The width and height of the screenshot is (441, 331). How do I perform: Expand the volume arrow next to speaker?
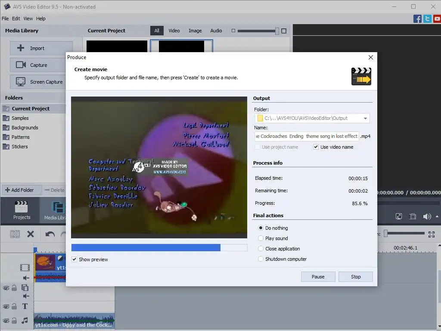[x=437, y=216]
